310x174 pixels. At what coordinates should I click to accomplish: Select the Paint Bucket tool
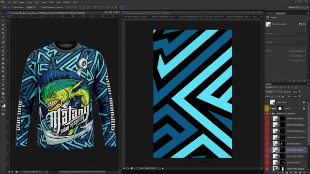(3, 63)
